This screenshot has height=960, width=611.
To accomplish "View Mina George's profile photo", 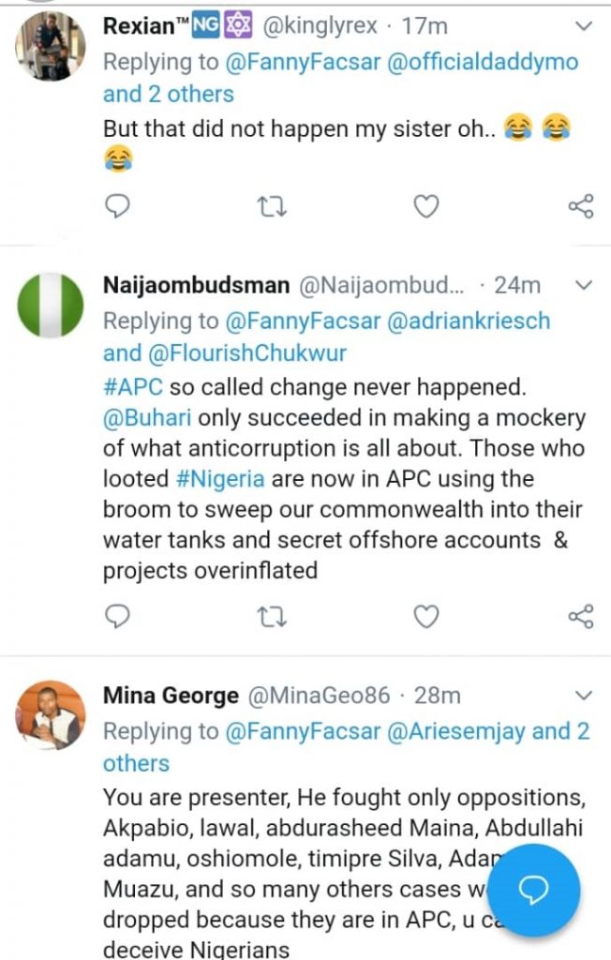I will pos(52,715).
